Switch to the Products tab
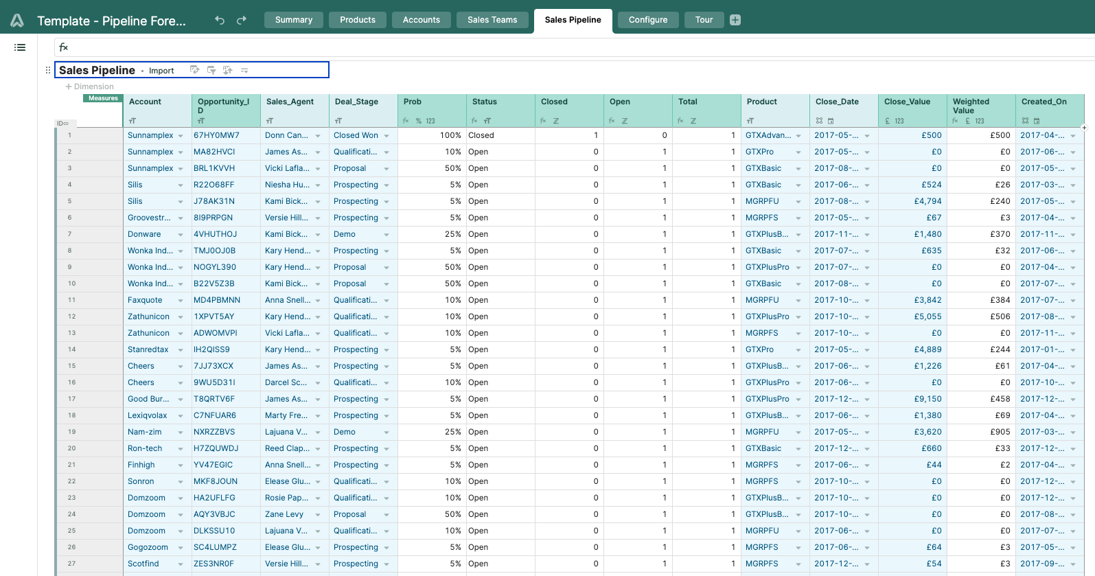 click(358, 20)
